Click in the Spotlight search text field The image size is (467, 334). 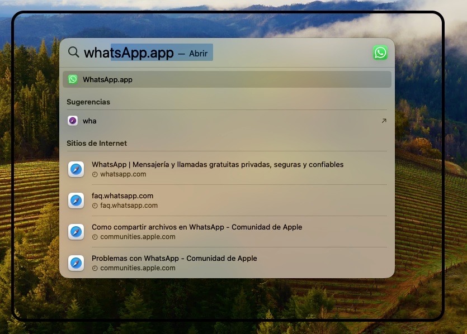click(220, 53)
